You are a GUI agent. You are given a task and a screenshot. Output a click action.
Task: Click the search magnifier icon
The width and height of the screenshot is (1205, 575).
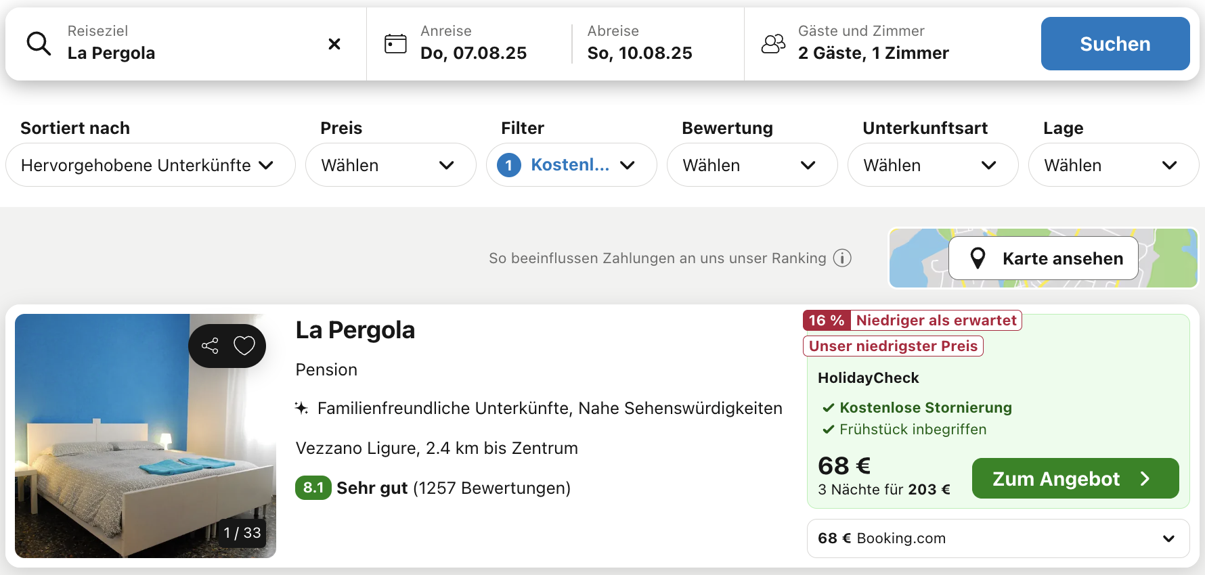[39, 44]
